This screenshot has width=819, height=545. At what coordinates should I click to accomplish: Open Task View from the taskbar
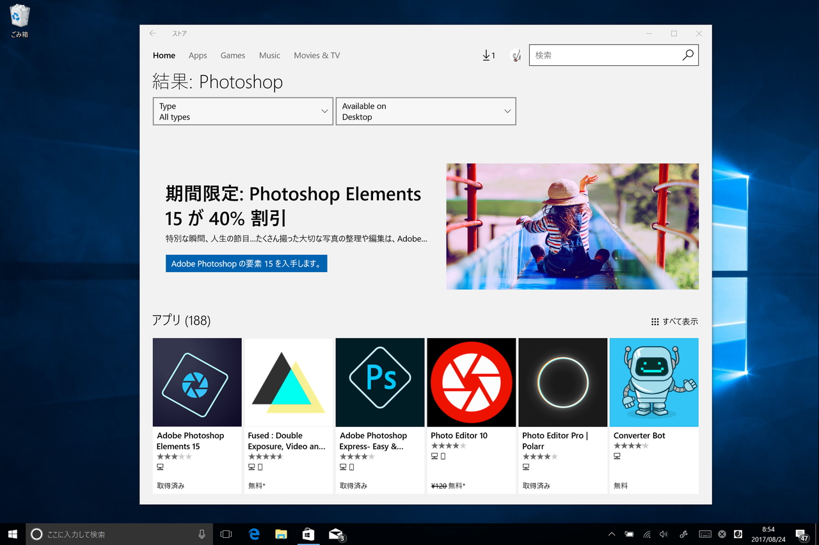click(226, 534)
